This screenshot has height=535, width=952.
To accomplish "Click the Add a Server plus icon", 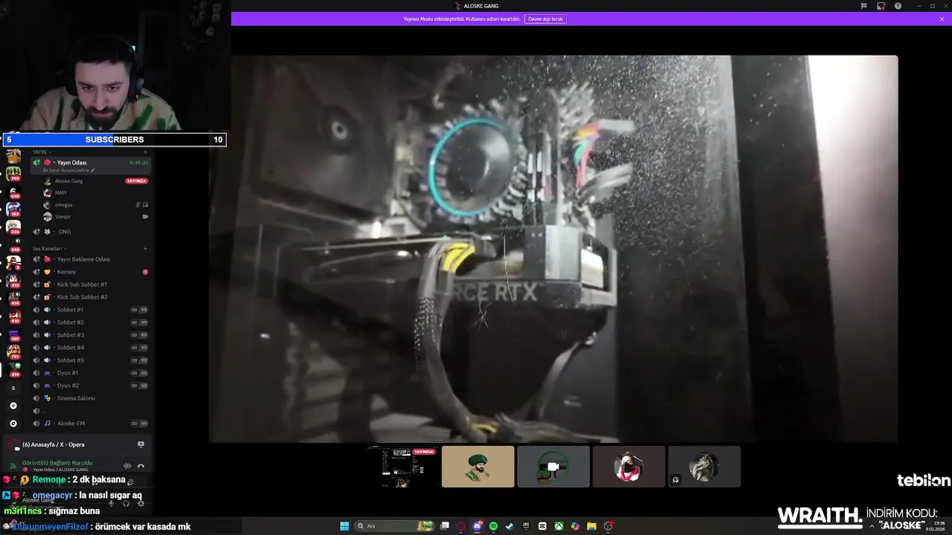I will coord(13,406).
